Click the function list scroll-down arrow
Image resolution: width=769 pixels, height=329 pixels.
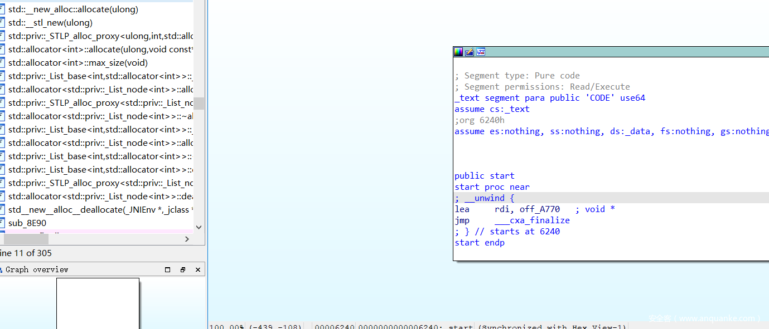(199, 227)
